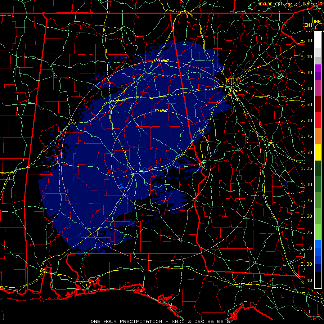Click the darkest green swatch beside 1.25
The image size is (324, 324).
point(318,168)
